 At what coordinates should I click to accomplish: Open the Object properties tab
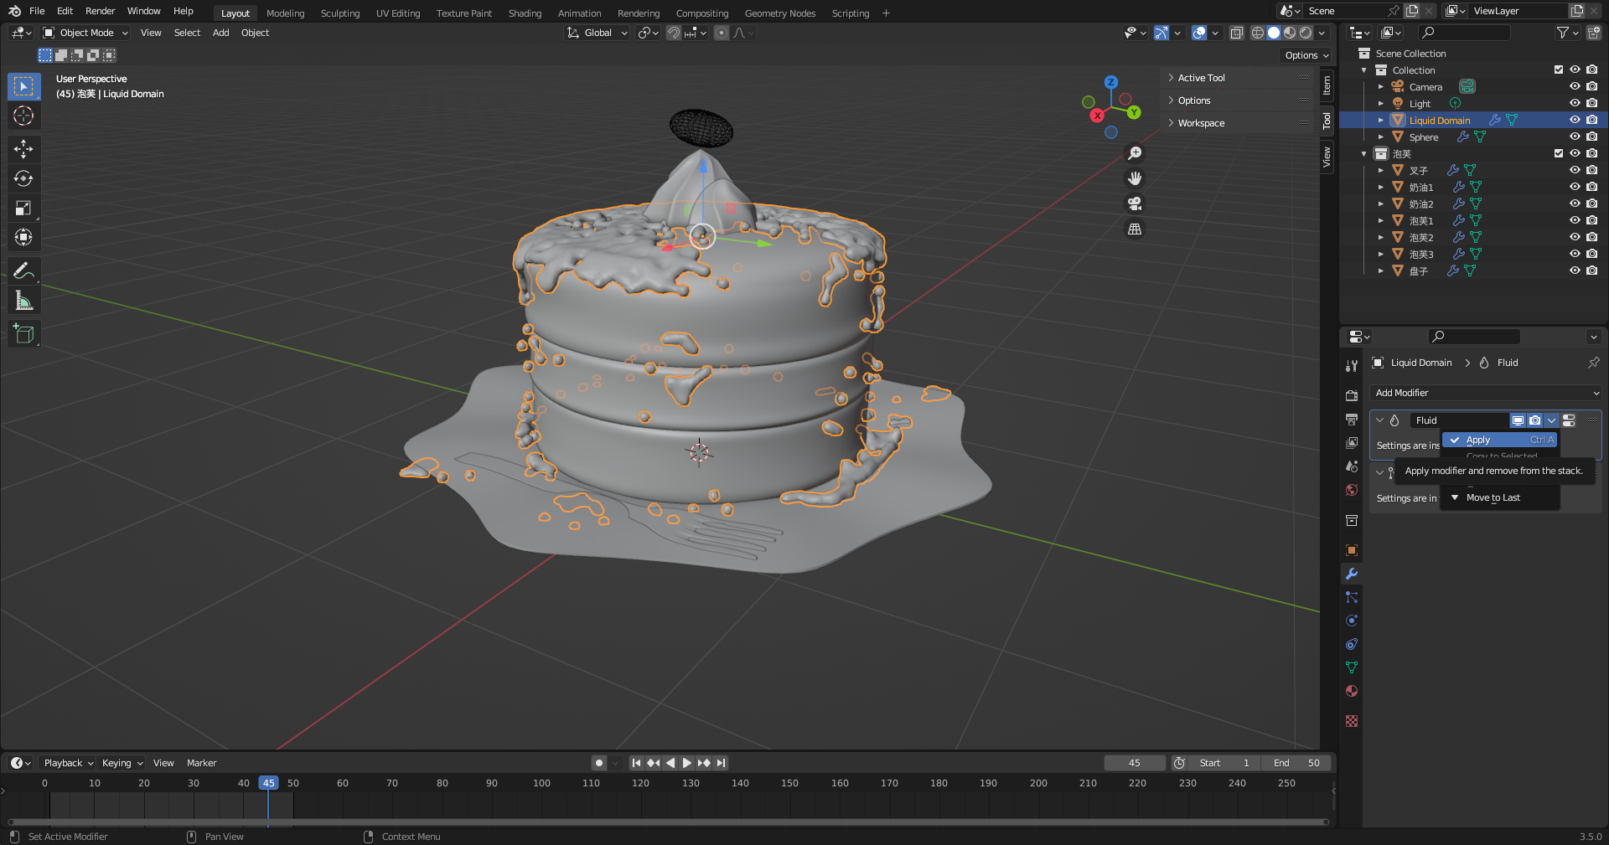1351,550
